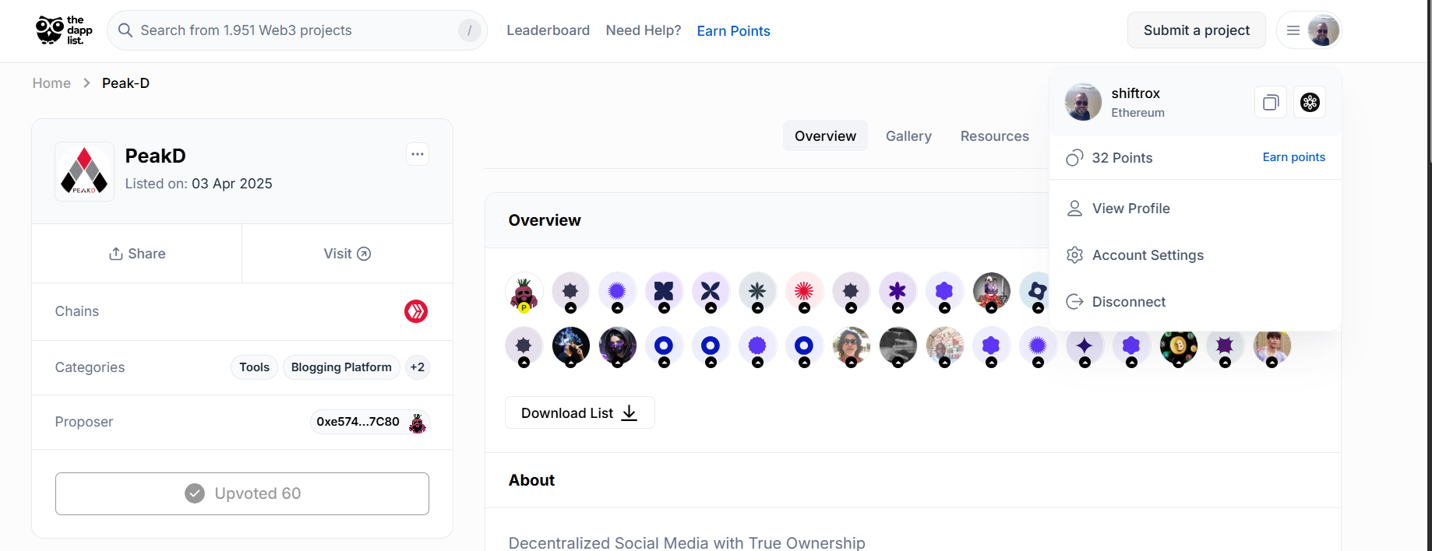
Task: Click the Dapp List owl logo
Action: [x=64, y=30]
